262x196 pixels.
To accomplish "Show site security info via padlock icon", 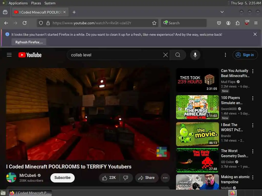I will click(48, 23).
